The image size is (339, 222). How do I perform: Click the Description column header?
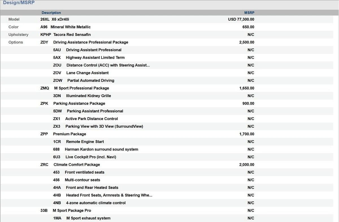tap(51, 13)
